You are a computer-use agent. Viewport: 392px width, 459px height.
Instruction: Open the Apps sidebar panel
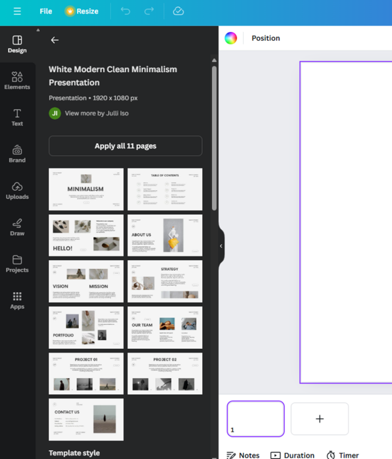click(17, 301)
